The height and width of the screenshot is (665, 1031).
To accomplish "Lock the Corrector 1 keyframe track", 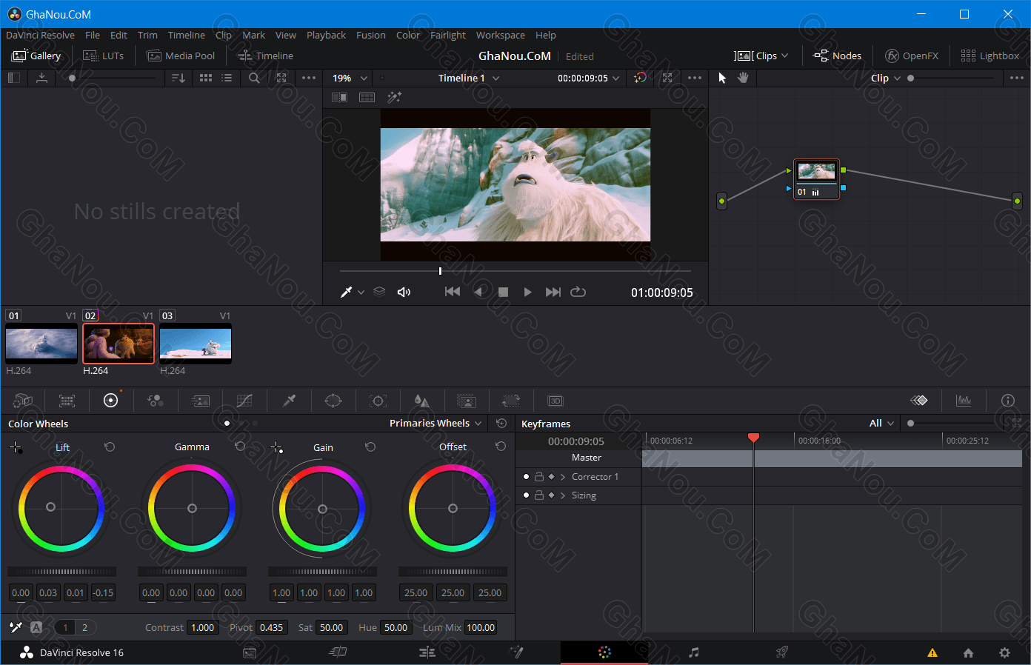I will point(539,476).
